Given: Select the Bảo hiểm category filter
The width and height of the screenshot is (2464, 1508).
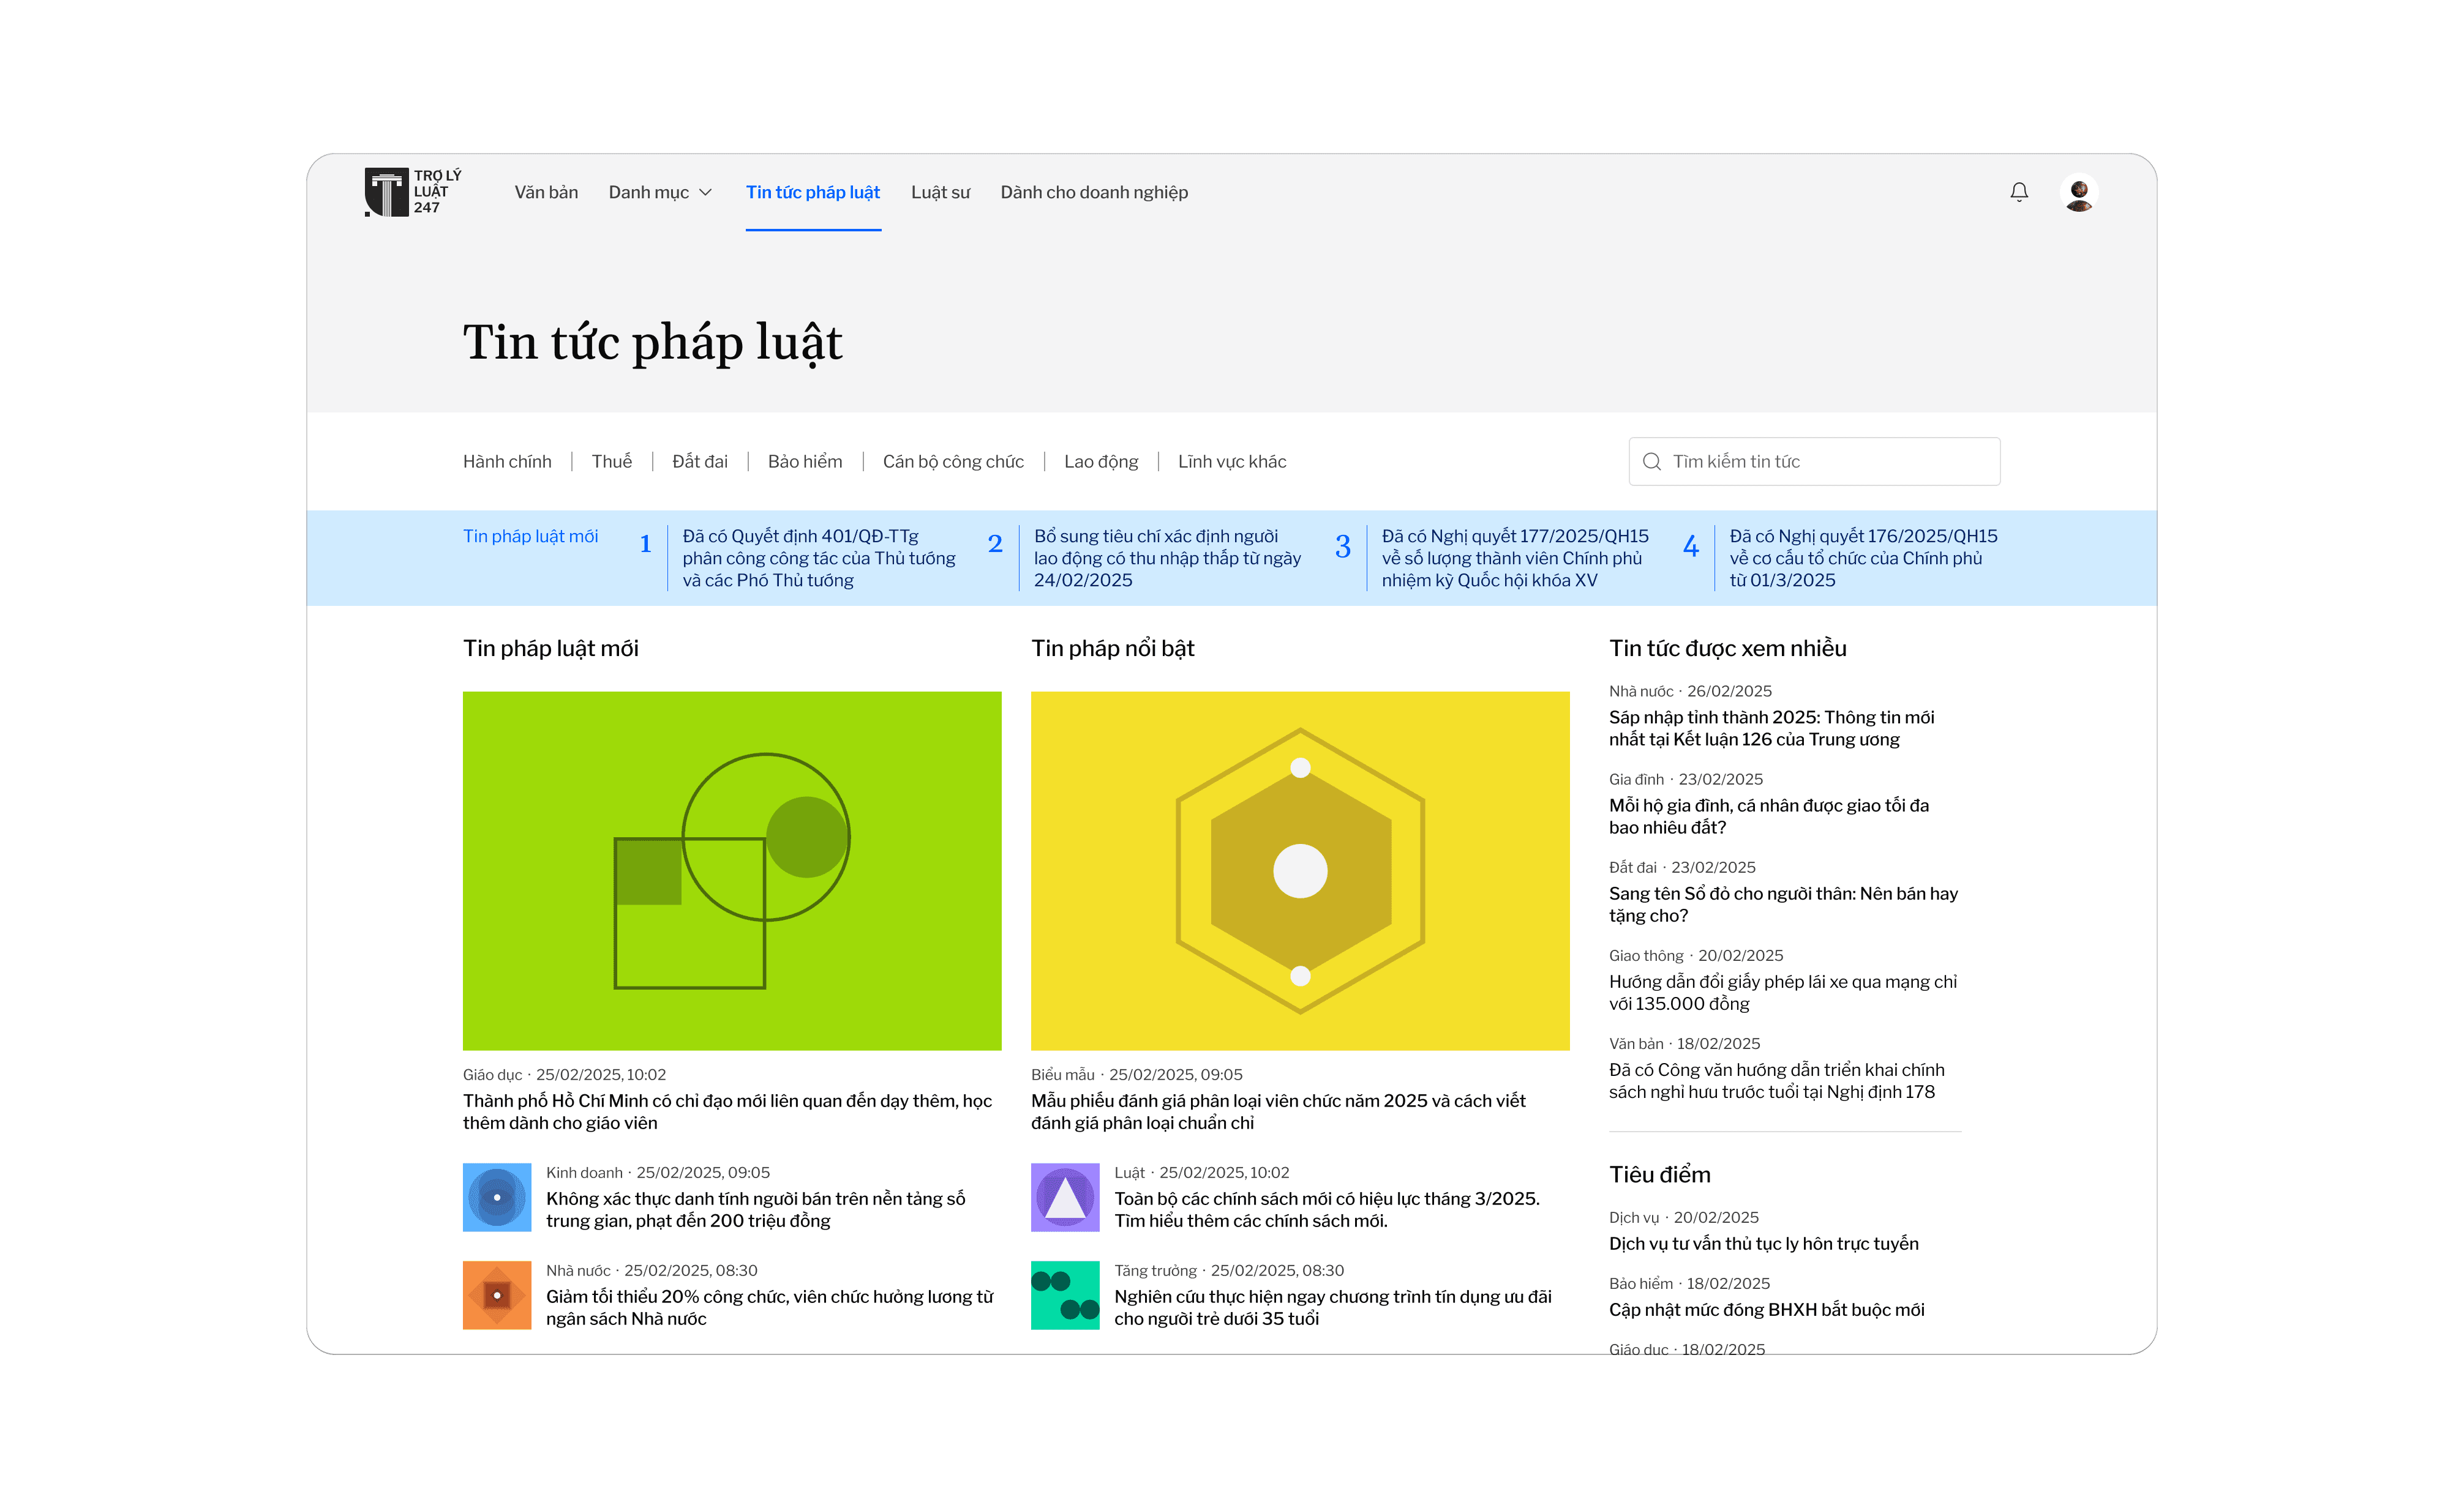Looking at the screenshot, I should click(805, 461).
